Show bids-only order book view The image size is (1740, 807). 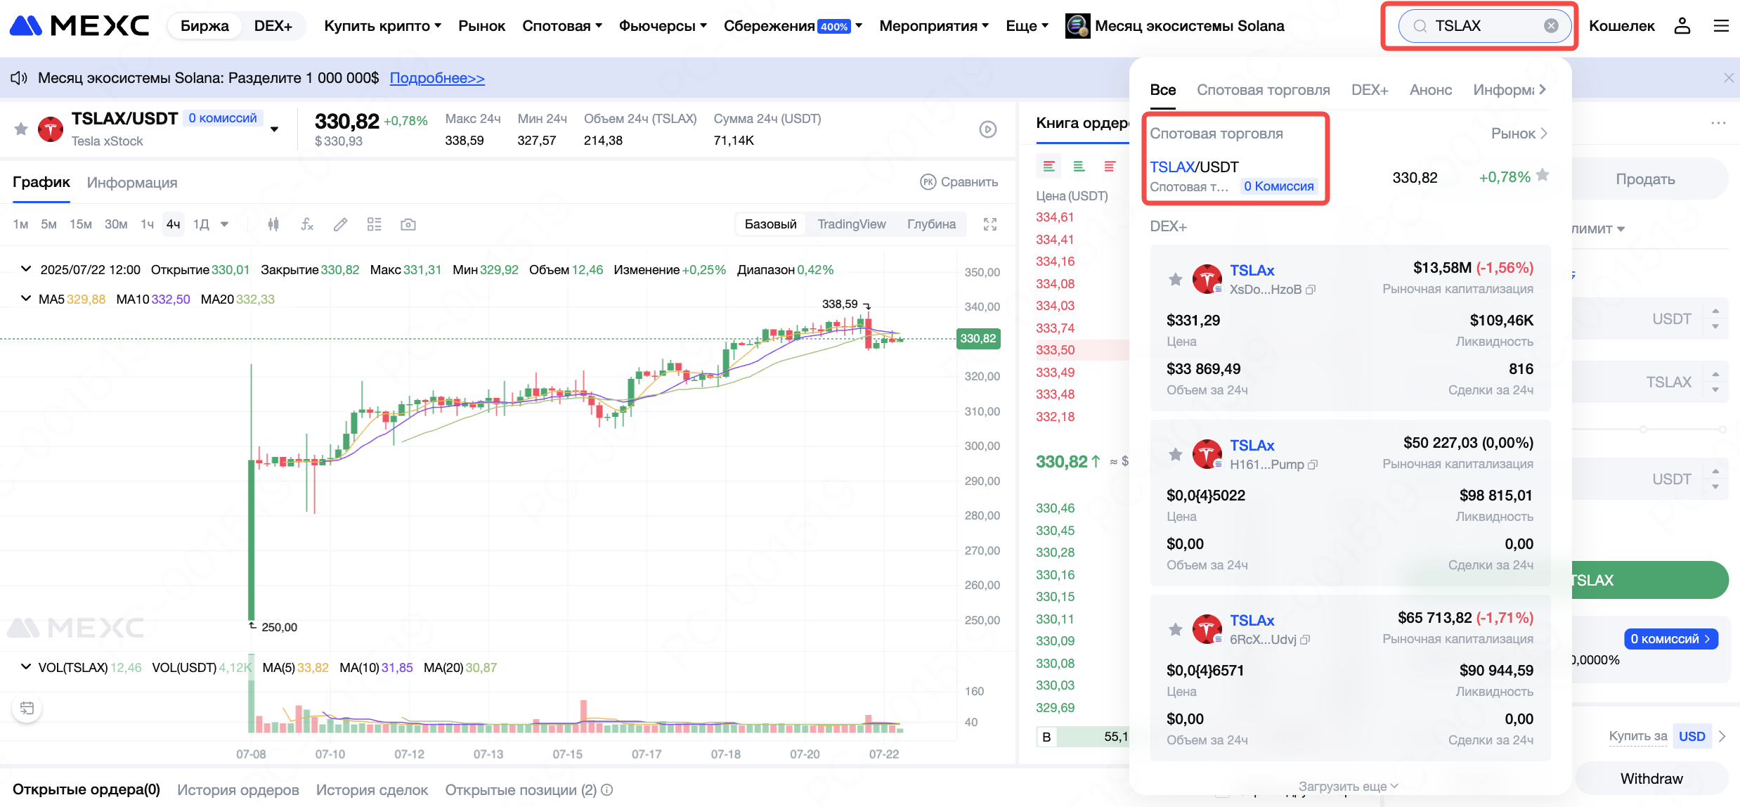point(1079,167)
